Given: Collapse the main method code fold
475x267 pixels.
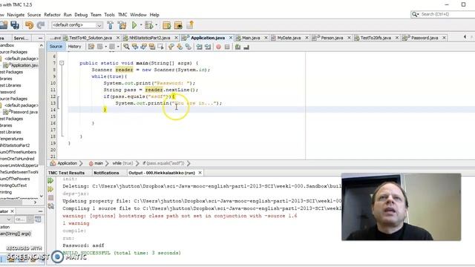Looking at the screenshot, I should pyautogui.click(x=62, y=63).
